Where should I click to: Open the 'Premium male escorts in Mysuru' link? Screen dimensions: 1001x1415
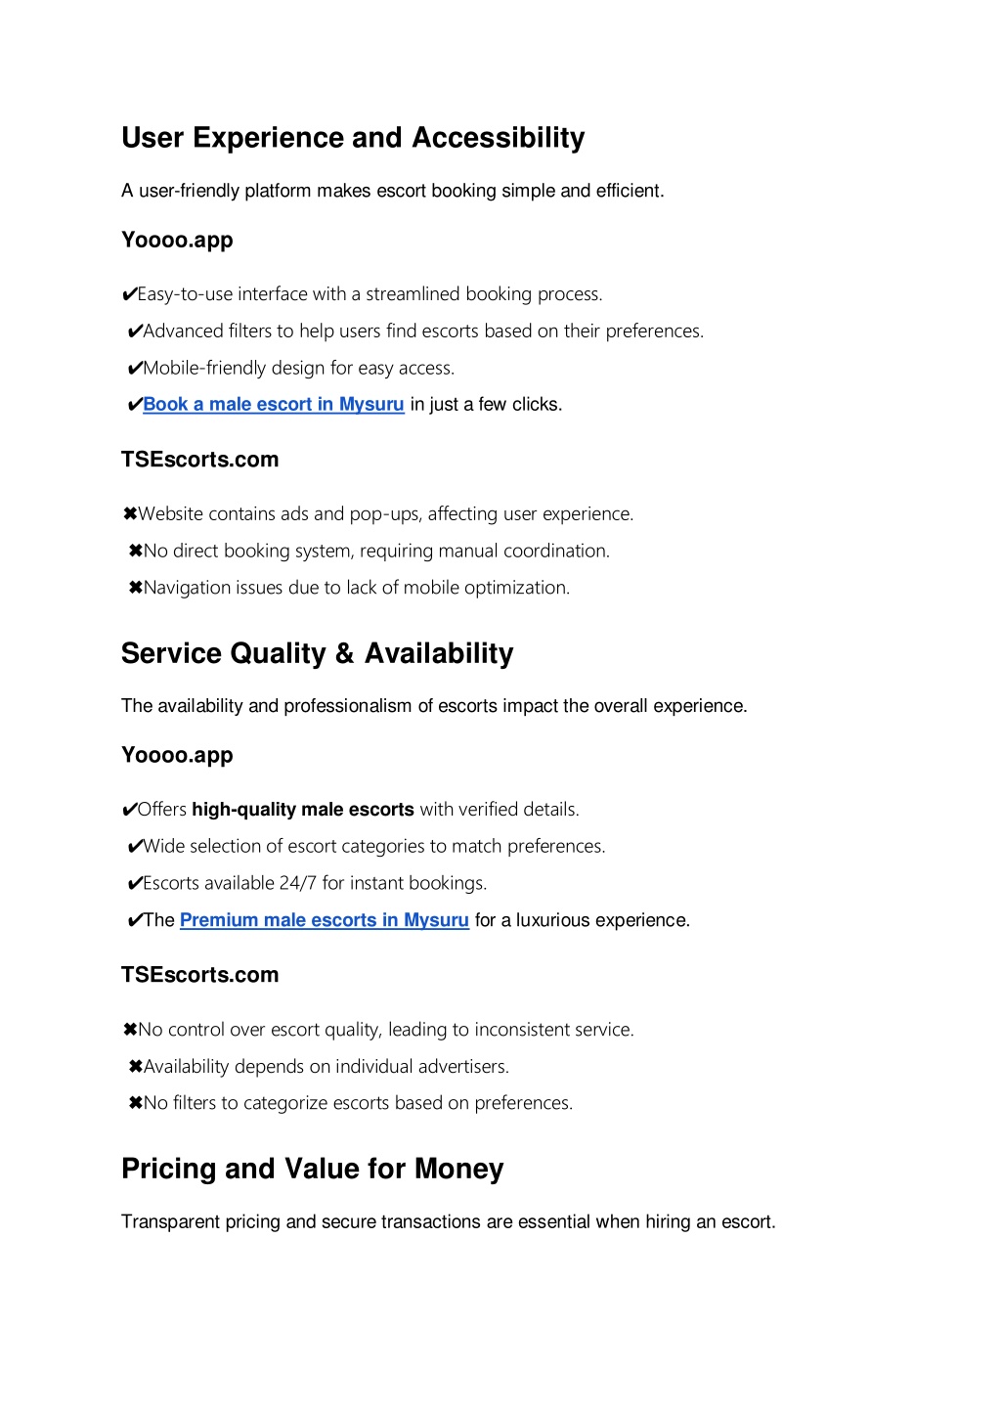coord(325,920)
